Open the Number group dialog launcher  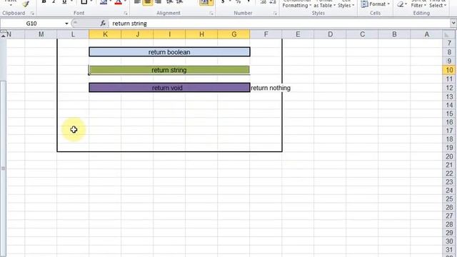pos(275,14)
